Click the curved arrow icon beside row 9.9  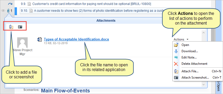pos(10,4)
